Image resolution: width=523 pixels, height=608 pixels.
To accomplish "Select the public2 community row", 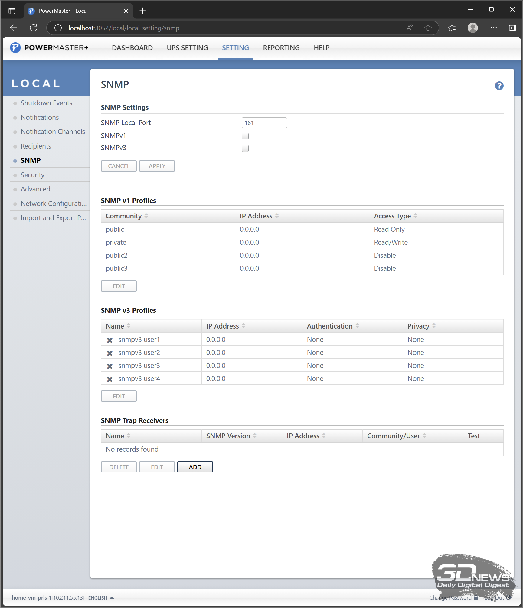I will [x=302, y=255].
